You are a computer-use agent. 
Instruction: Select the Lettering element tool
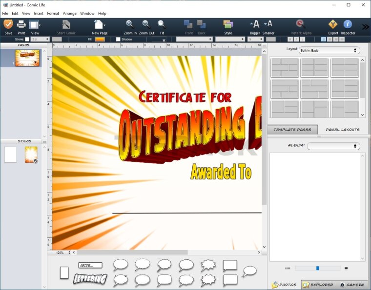(90, 279)
